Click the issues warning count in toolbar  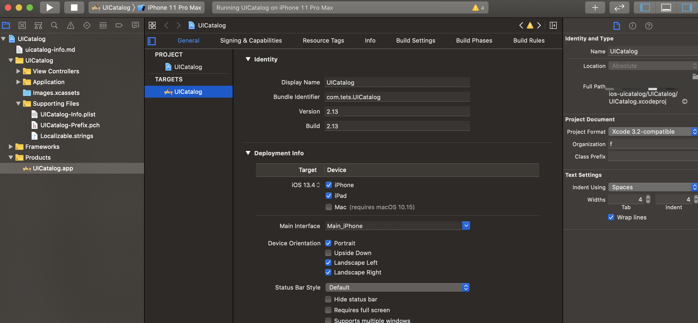pyautogui.click(x=478, y=8)
